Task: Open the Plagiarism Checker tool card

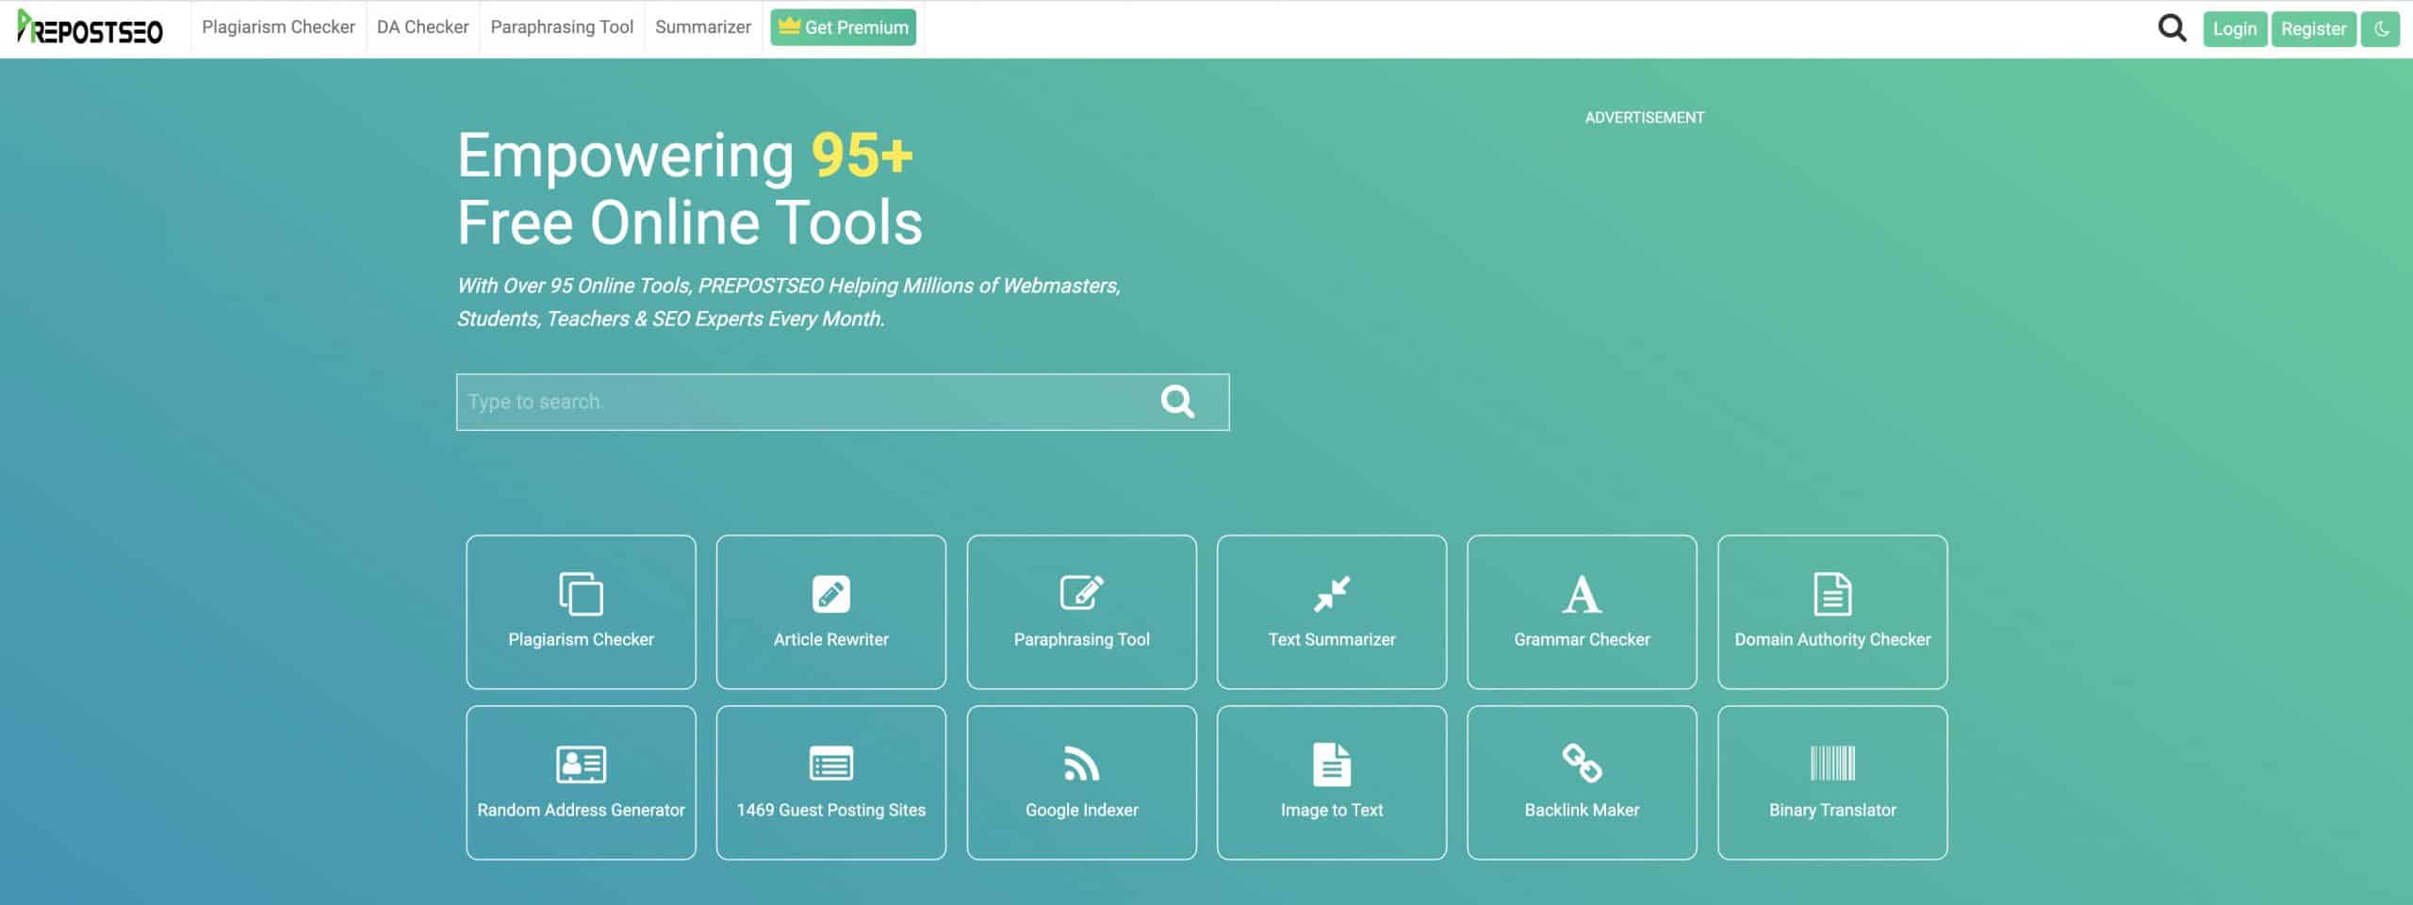Action: [x=581, y=612]
